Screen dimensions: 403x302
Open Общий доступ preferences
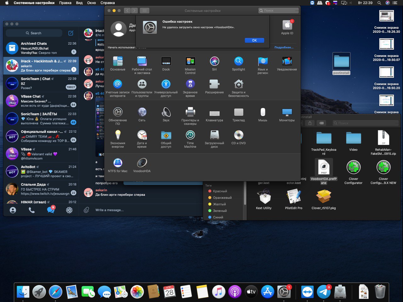tap(166, 139)
